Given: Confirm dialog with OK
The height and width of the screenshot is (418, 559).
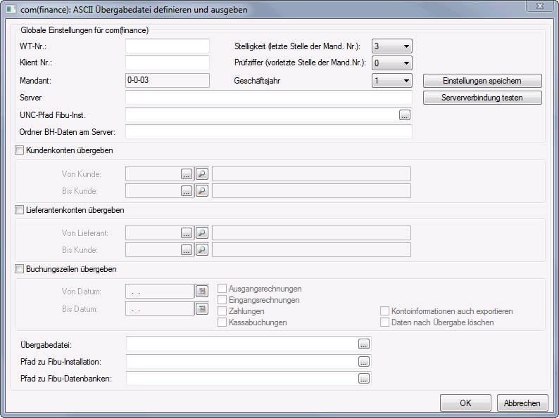Looking at the screenshot, I should (x=465, y=403).
